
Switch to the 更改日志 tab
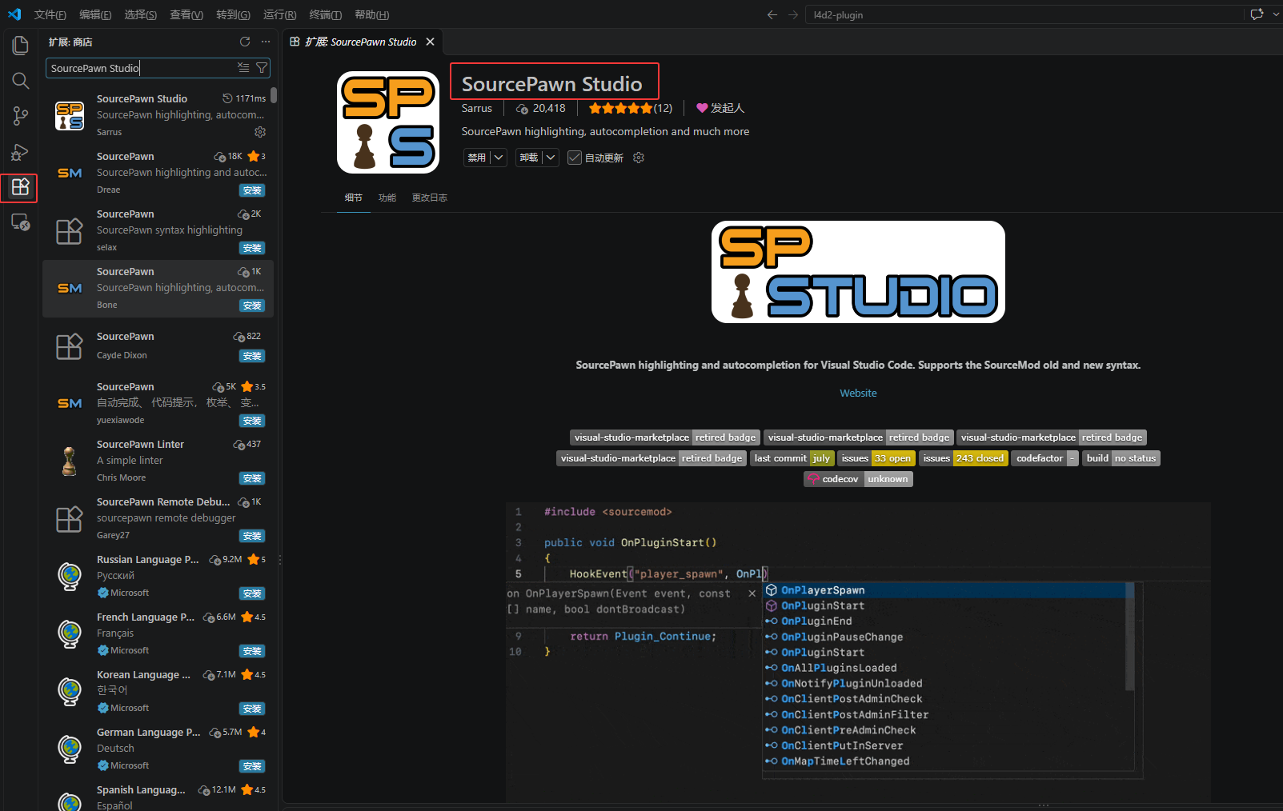(430, 198)
